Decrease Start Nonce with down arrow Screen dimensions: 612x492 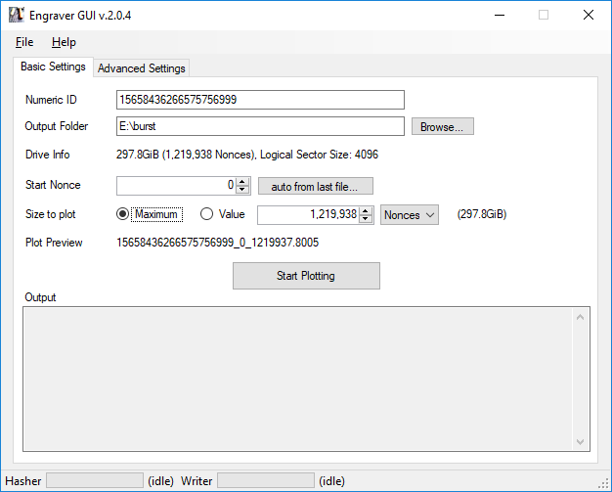point(242,190)
